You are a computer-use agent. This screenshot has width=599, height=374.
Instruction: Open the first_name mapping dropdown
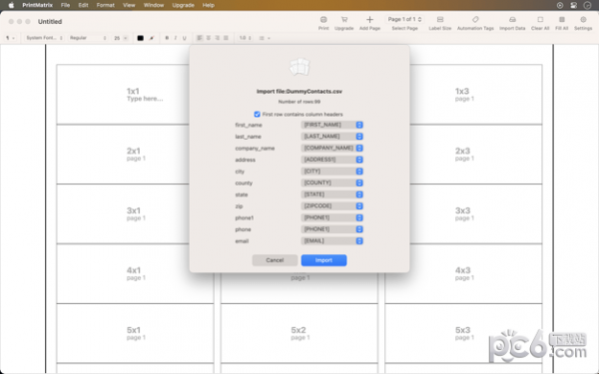tap(332, 125)
